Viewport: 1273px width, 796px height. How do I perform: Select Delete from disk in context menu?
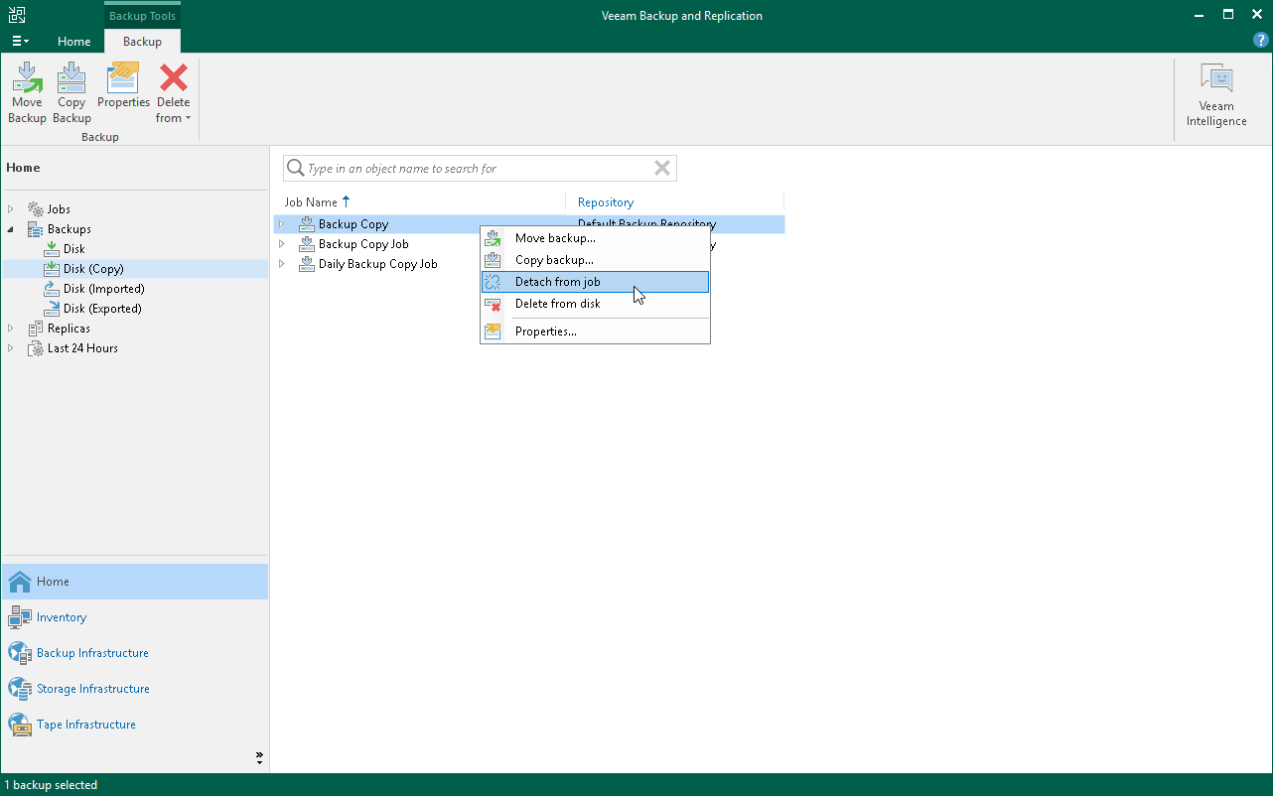tap(557, 304)
